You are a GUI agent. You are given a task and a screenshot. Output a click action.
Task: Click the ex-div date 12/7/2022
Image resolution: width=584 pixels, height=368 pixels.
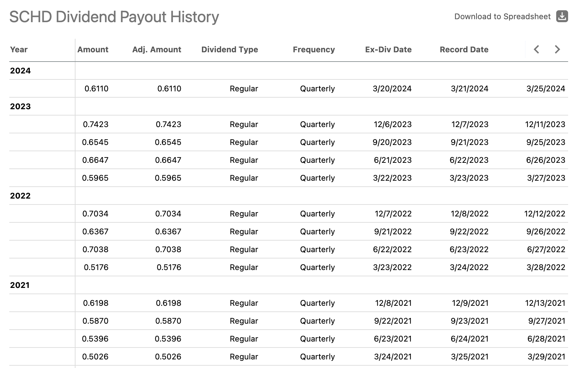tap(393, 214)
